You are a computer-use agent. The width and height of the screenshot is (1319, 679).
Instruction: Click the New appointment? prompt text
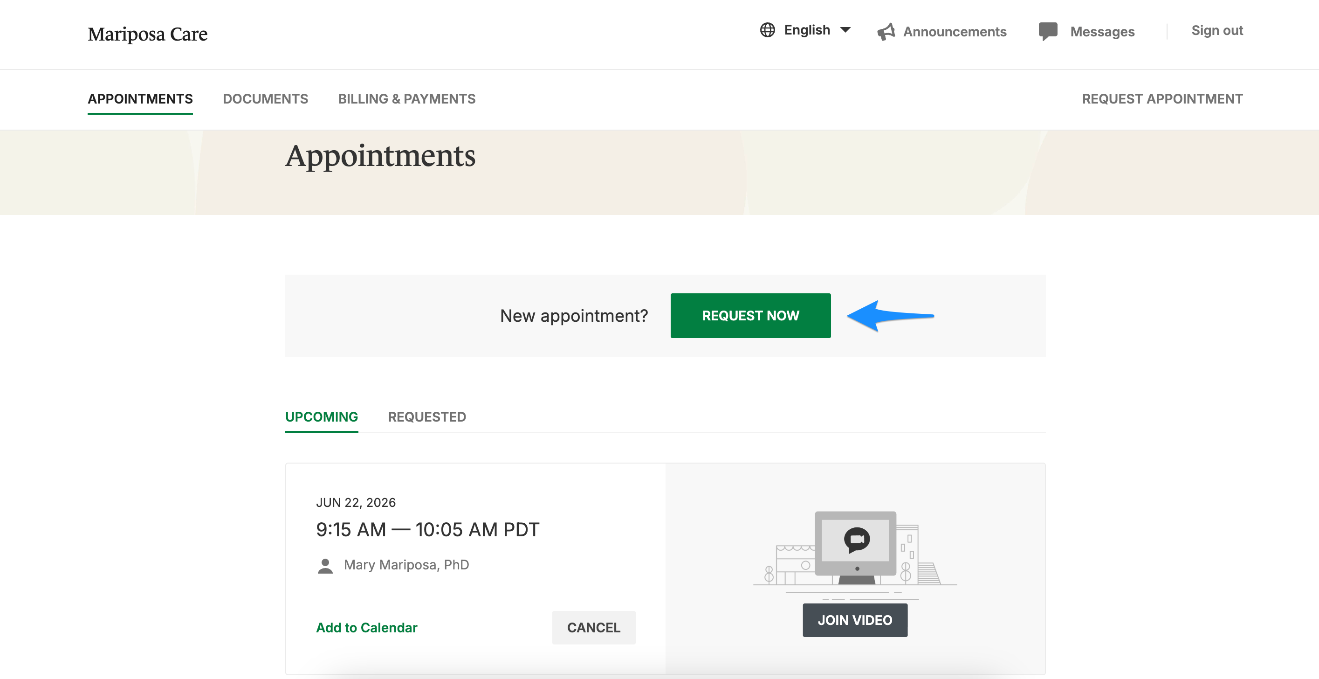click(574, 316)
